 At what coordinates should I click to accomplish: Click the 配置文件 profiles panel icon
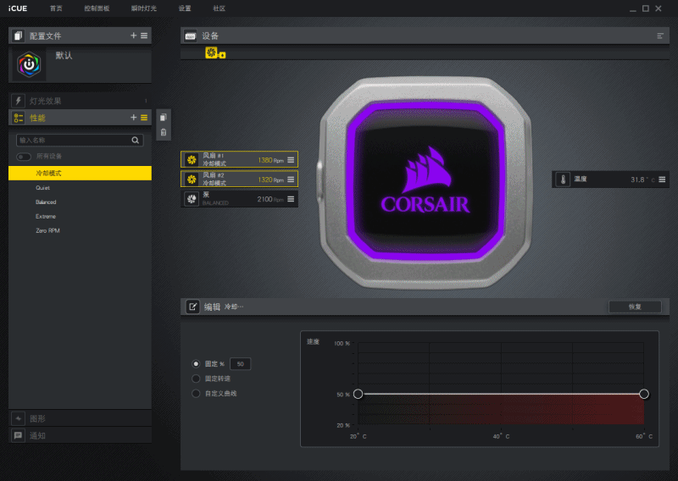pos(18,36)
